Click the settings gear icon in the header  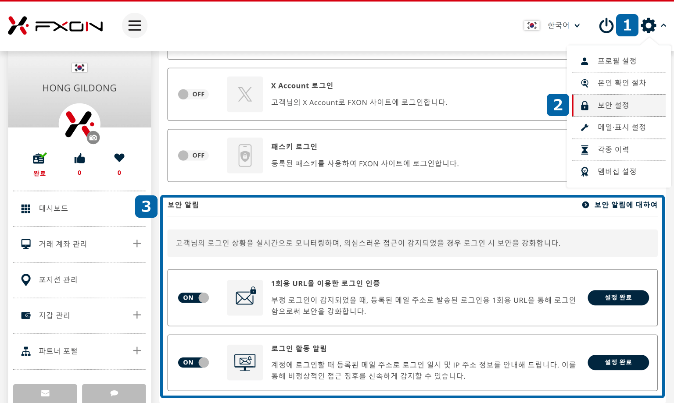click(x=649, y=25)
